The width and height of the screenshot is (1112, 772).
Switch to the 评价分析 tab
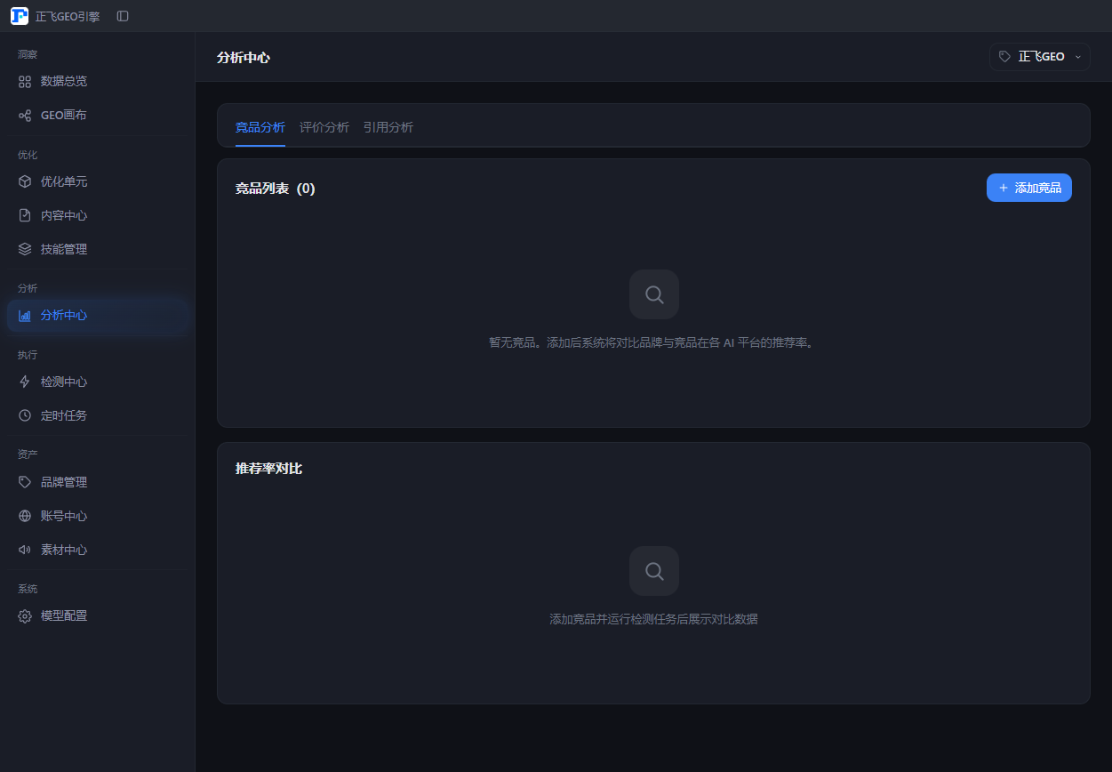(x=324, y=127)
